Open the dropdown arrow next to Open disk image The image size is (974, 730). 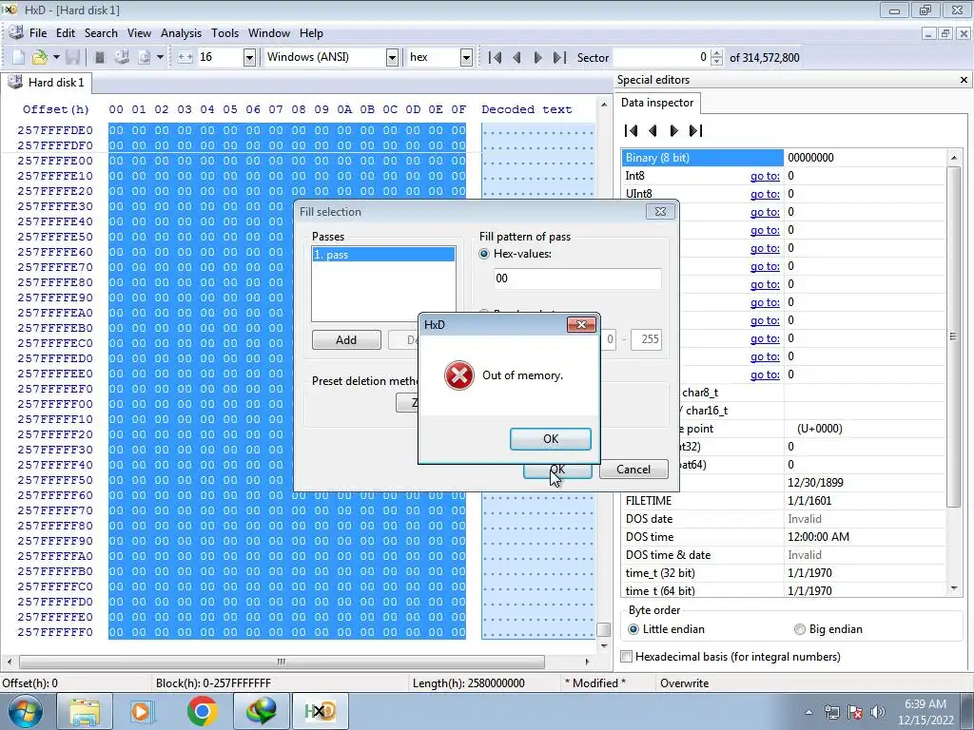point(160,57)
